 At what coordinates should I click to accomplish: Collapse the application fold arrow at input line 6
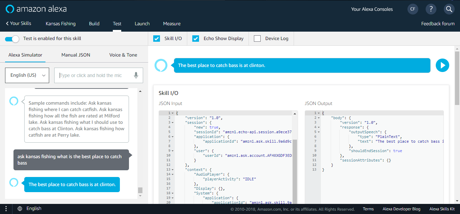pos(172,137)
